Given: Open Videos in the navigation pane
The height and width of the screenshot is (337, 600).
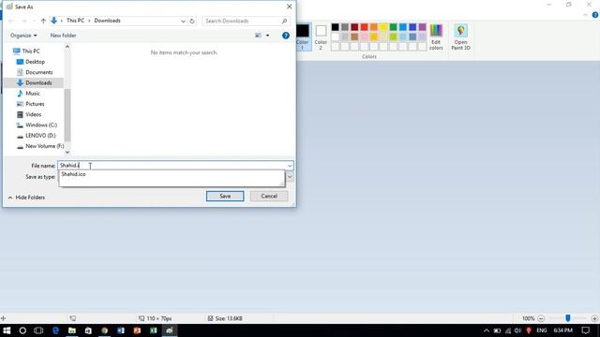Looking at the screenshot, I should tap(34, 114).
